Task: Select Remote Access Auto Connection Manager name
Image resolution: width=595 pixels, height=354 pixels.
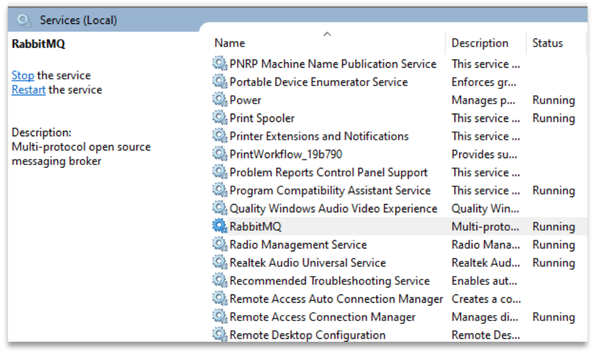Action: (x=336, y=299)
